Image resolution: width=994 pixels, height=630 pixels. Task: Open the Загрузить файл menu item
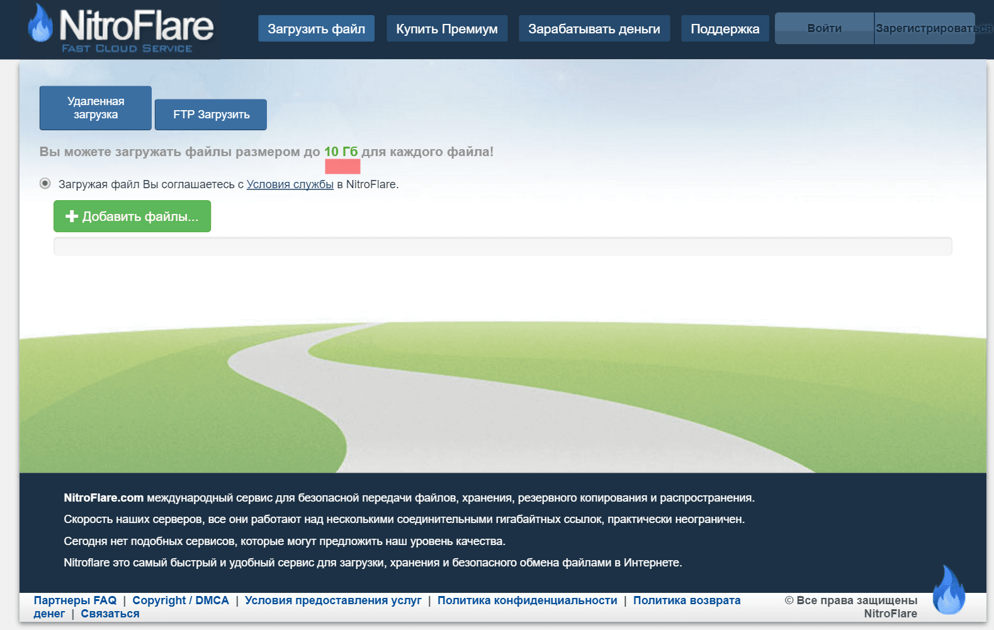[x=316, y=28]
